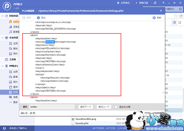
Task: Collapse the 本地资源 sidebar section
Action: 2,38
